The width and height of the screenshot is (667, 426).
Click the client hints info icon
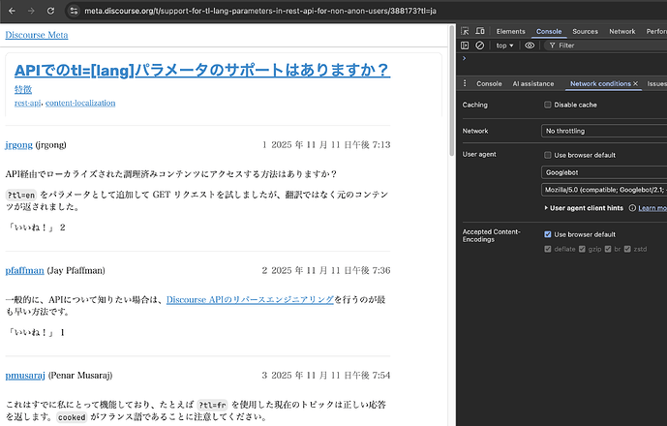(x=632, y=208)
